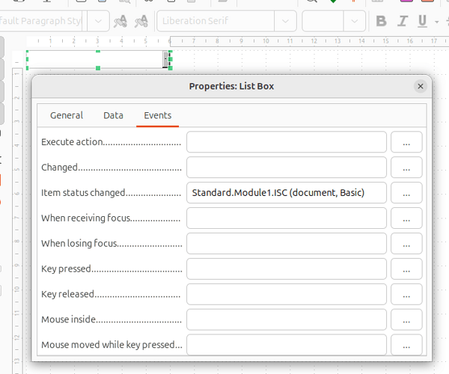Switch to the General tab
The height and width of the screenshot is (374, 449).
[x=67, y=115]
